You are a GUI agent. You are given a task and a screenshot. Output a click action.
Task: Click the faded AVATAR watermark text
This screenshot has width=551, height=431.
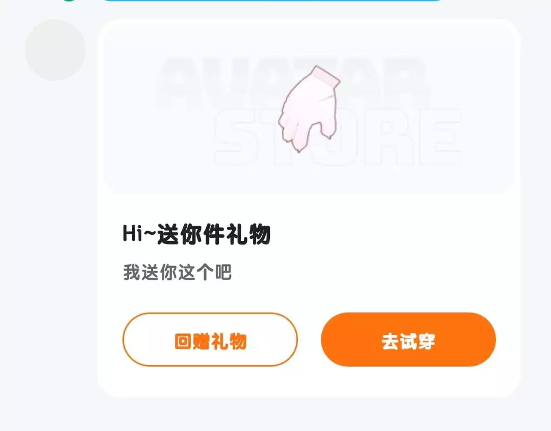coord(292,82)
